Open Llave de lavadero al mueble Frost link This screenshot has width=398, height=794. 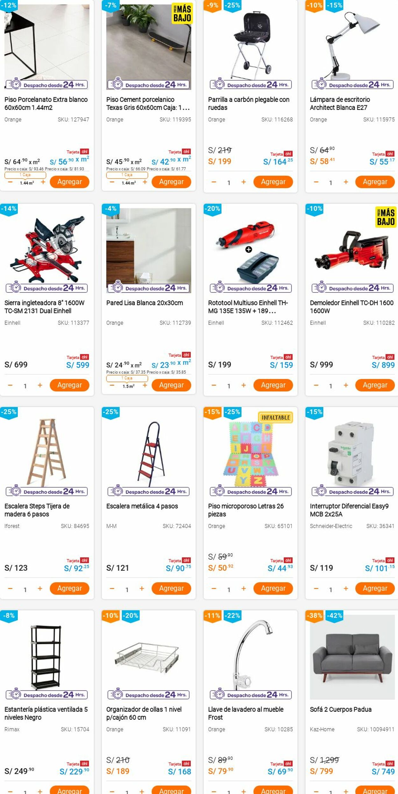coord(246,713)
